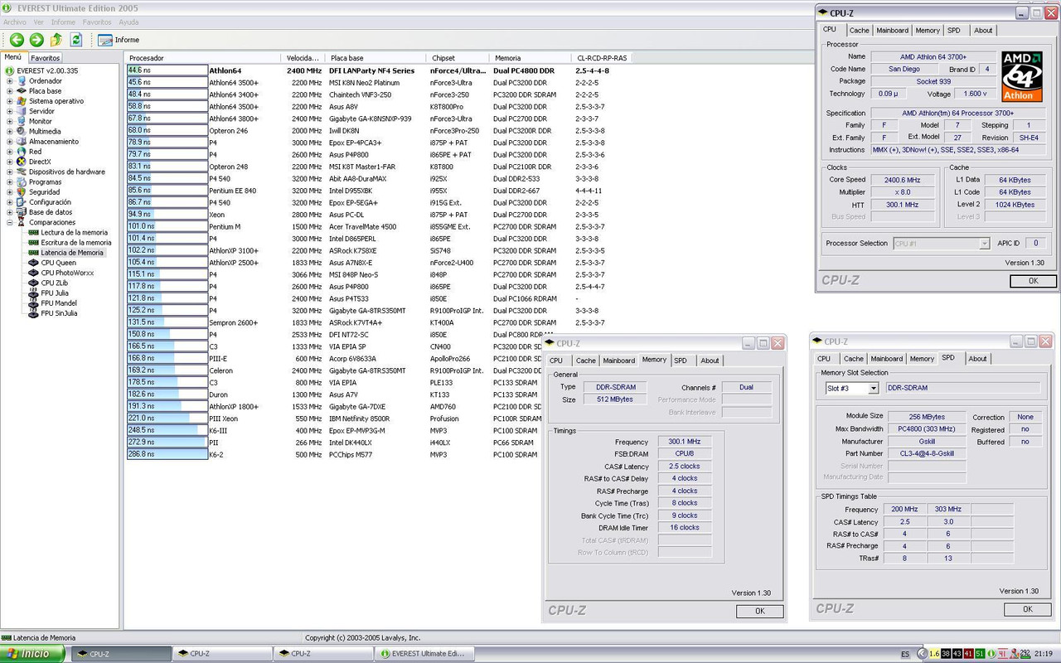This screenshot has height=663, width=1061.
Task: Click the Servidor icon in tree
Action: 22,111
